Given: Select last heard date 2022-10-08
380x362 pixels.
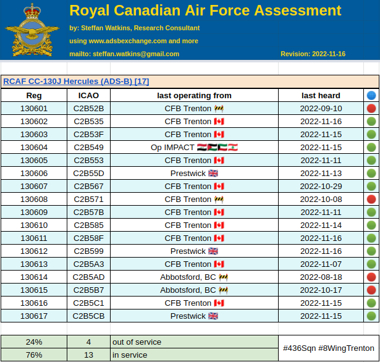Looking at the screenshot, I should [321, 199].
